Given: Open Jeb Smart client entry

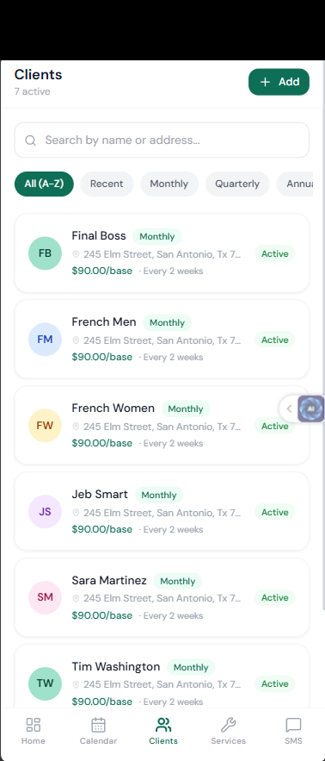Looking at the screenshot, I should tap(162, 511).
